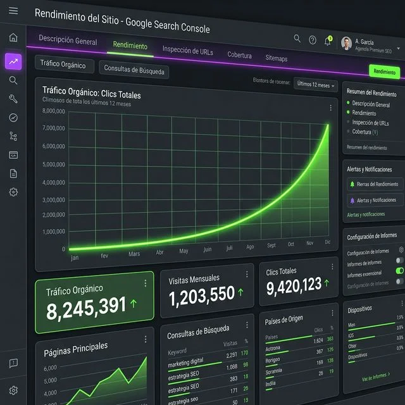
Task: Open the Últimos 12 meses dropdown
Action: click(316, 84)
